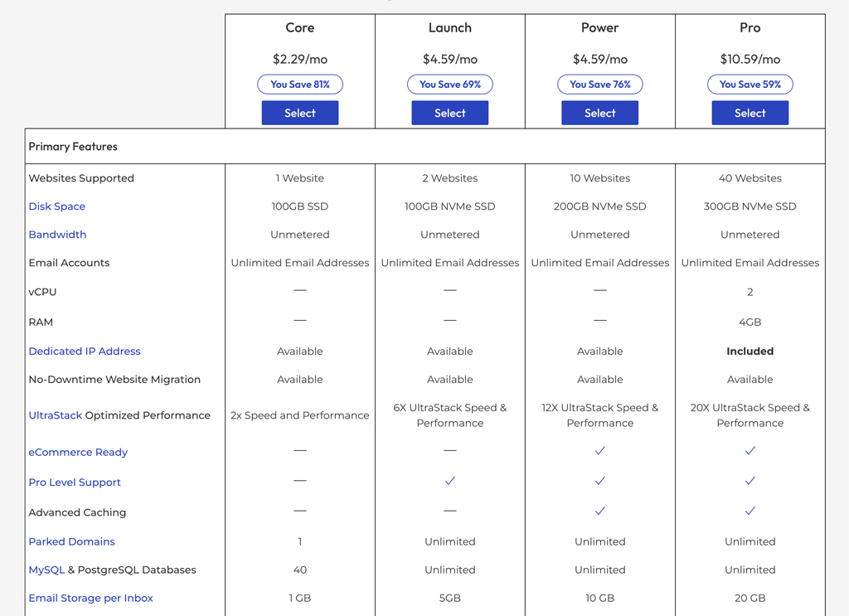Click the 'You Save 69%' badge under Launch
849x616 pixels.
click(449, 84)
